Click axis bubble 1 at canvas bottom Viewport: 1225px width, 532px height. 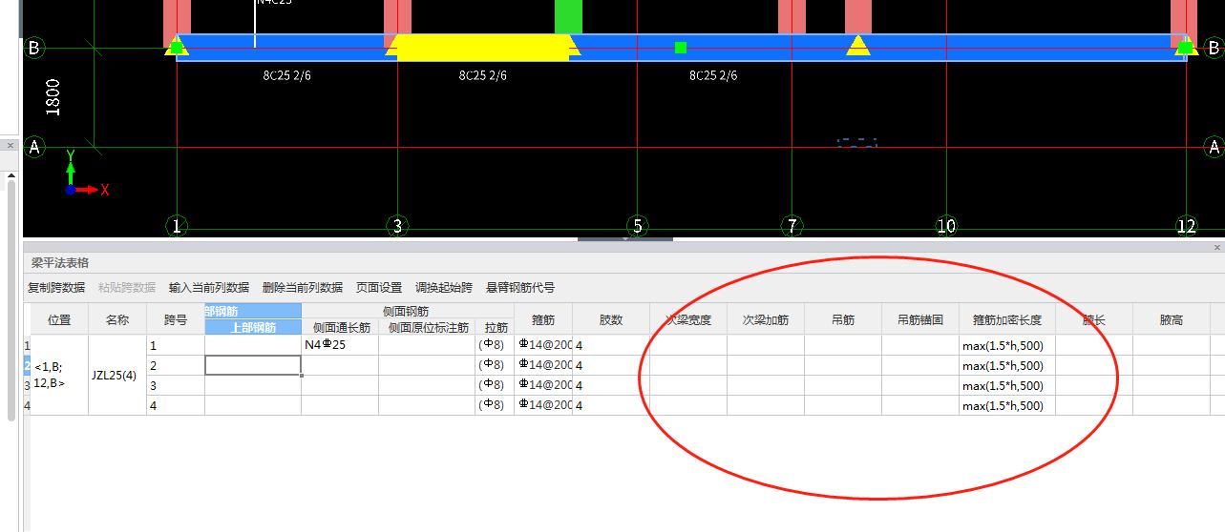tap(177, 226)
